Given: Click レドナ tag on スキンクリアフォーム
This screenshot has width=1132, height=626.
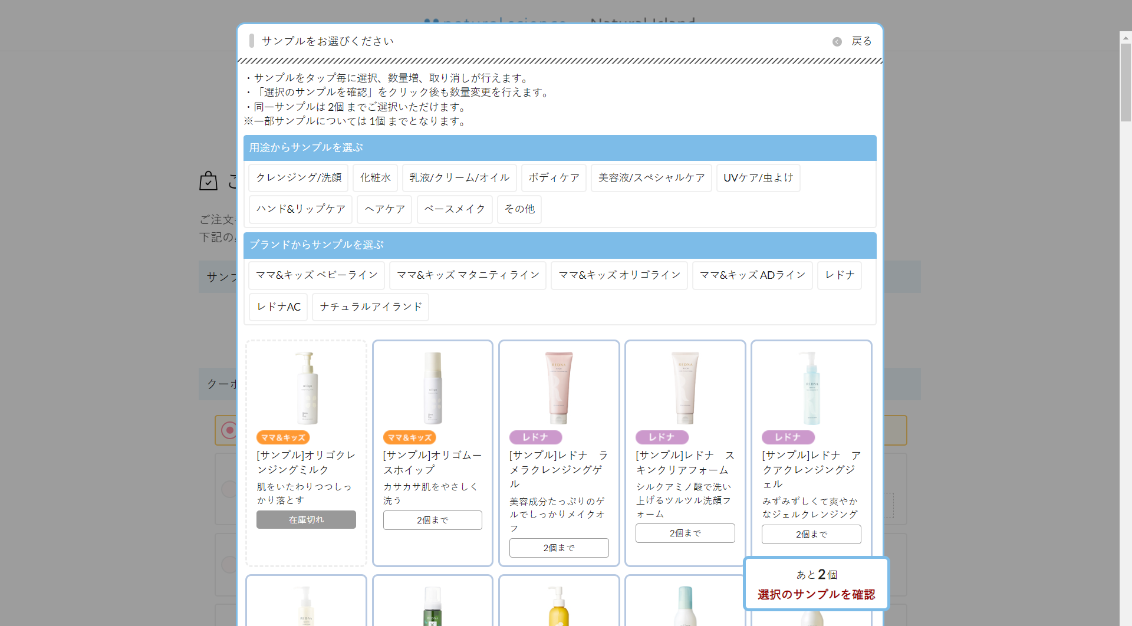Looking at the screenshot, I should (x=662, y=437).
